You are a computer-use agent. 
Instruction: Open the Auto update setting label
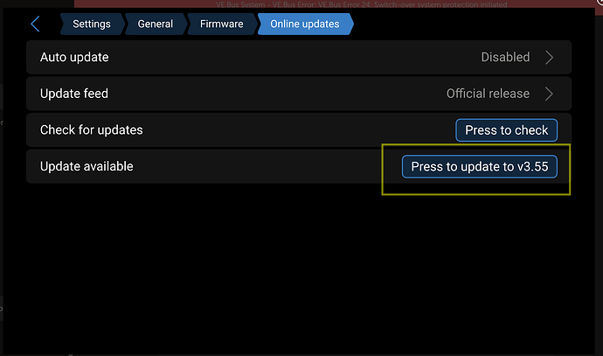coord(74,58)
